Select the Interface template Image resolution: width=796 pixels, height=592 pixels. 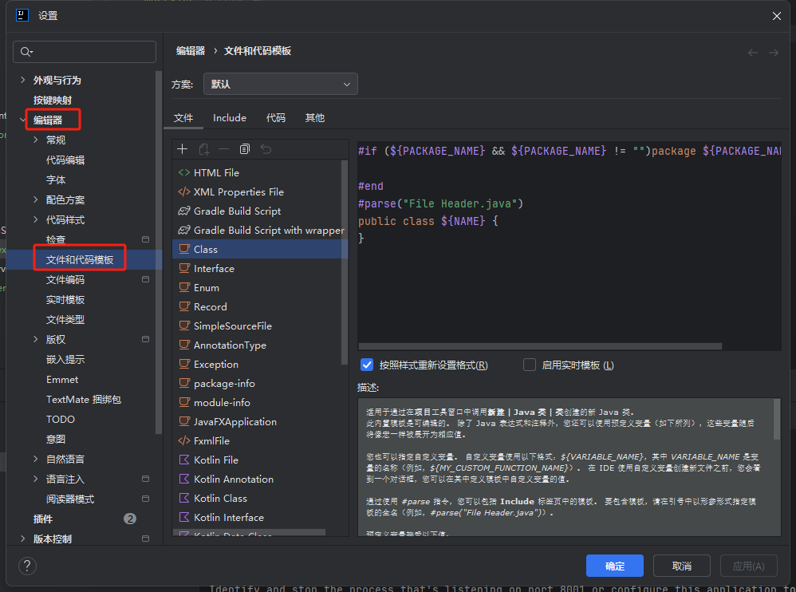(260, 269)
